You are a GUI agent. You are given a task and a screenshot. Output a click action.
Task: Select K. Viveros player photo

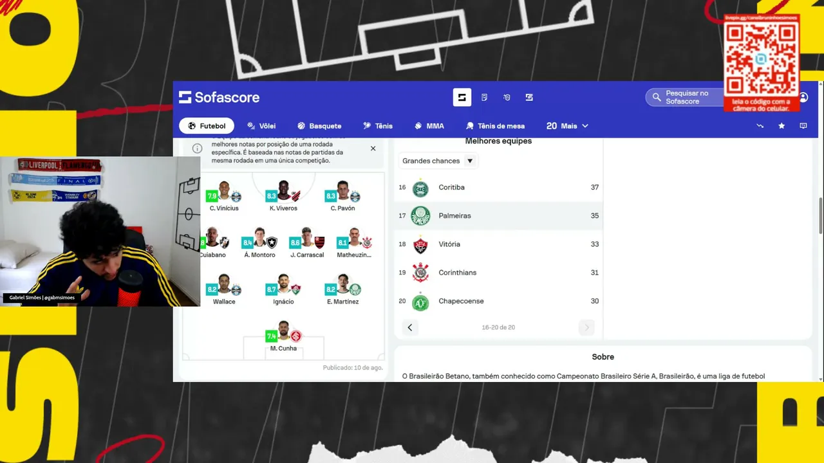coord(283,191)
